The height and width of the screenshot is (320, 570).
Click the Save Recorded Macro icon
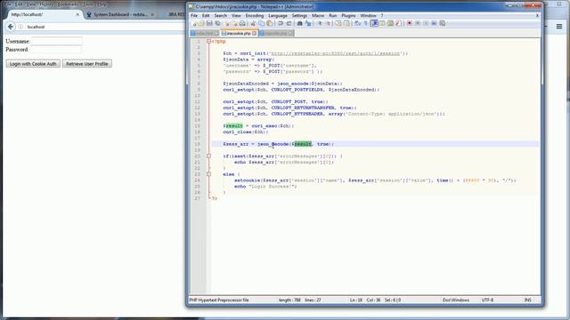(x=443, y=24)
